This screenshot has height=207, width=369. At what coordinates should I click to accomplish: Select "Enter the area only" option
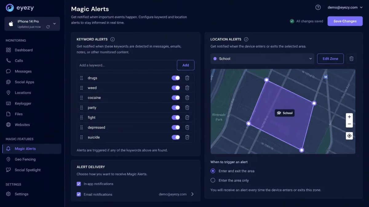213,180
